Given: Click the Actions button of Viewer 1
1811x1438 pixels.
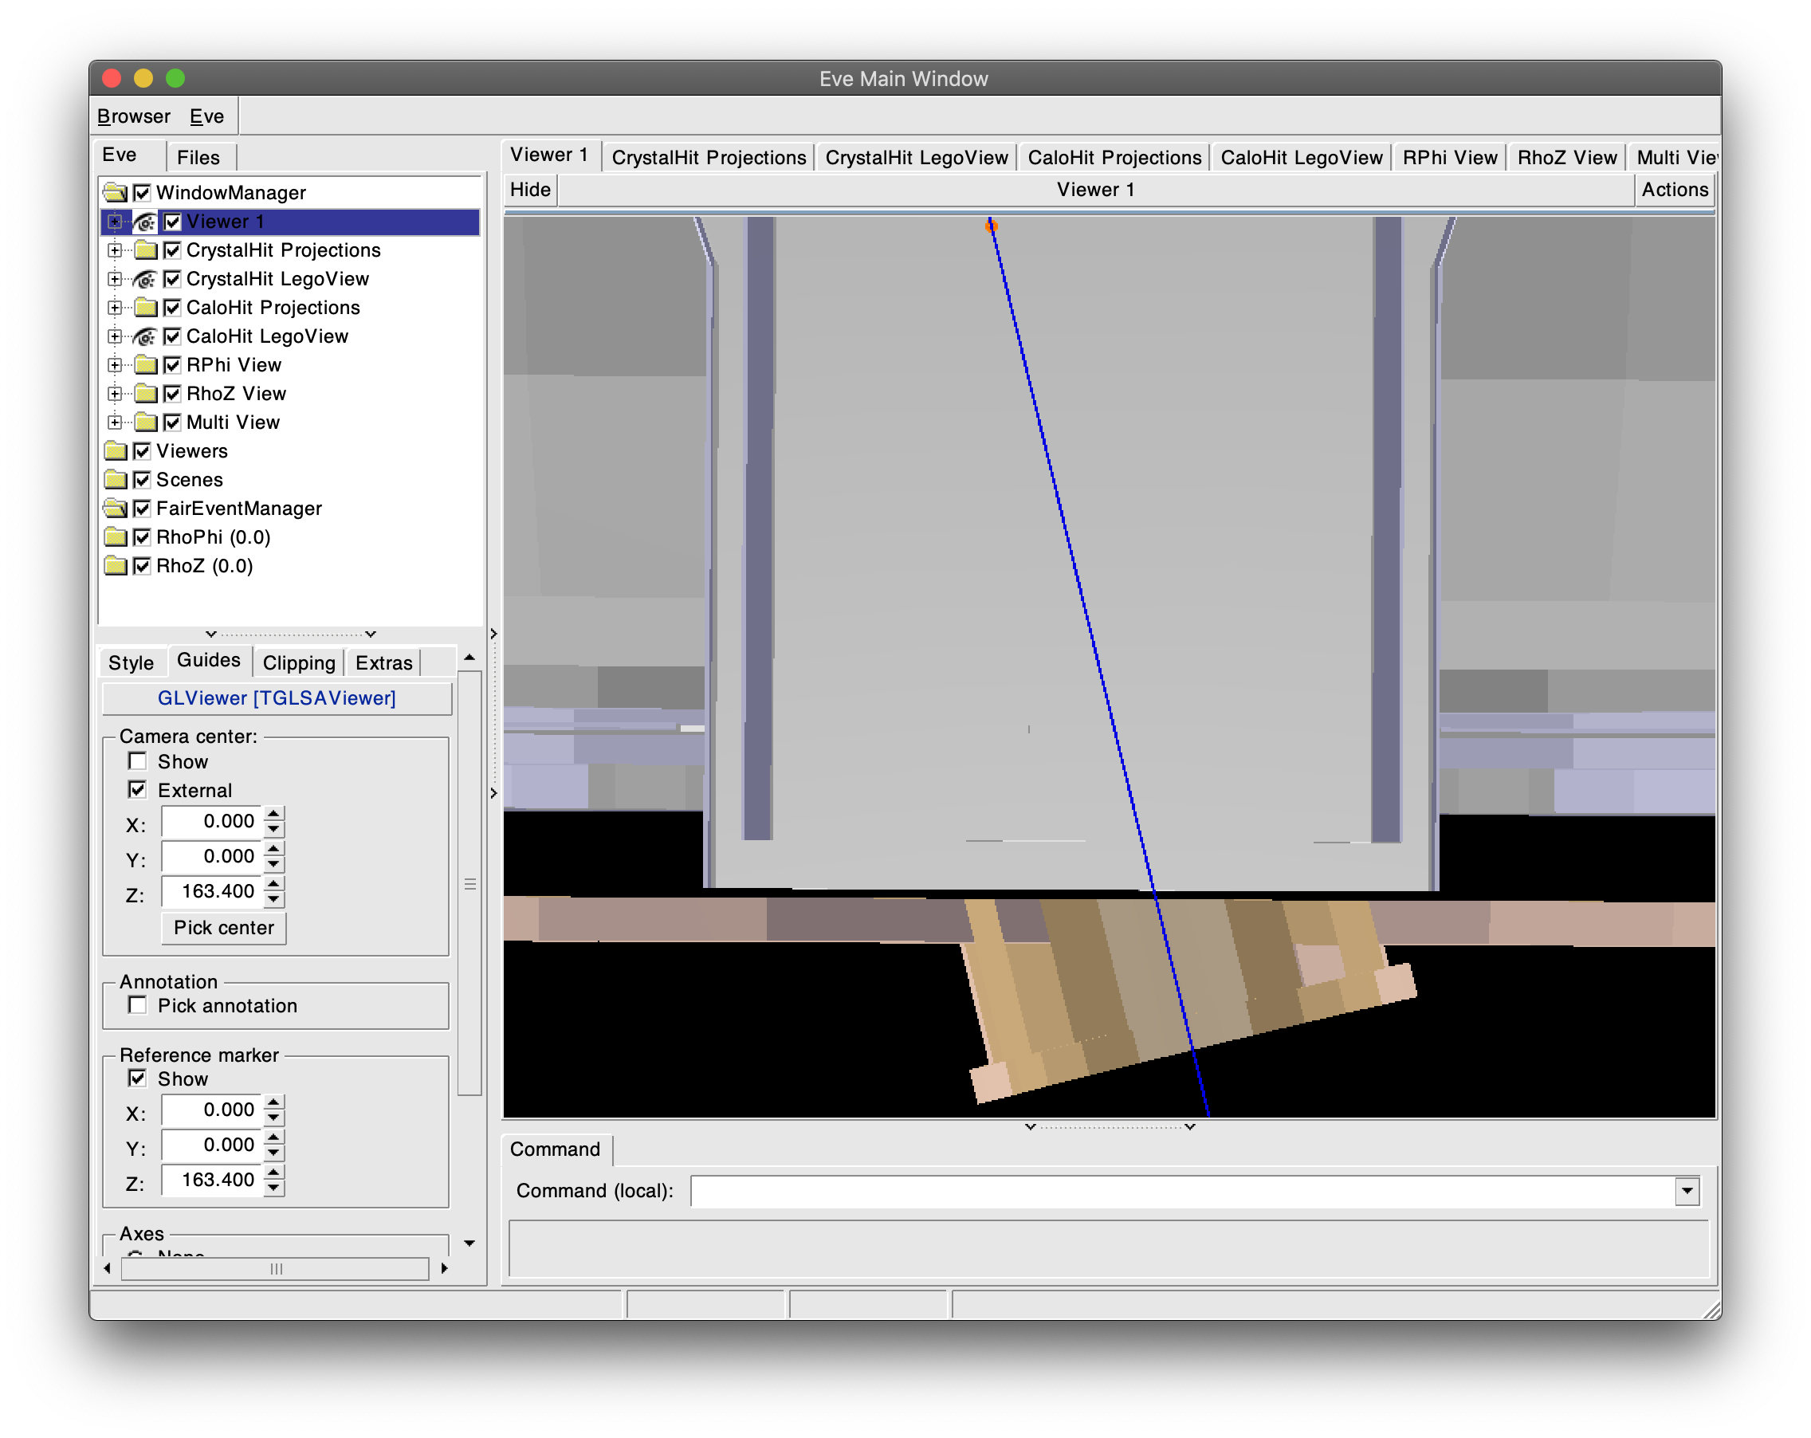Looking at the screenshot, I should (x=1674, y=190).
